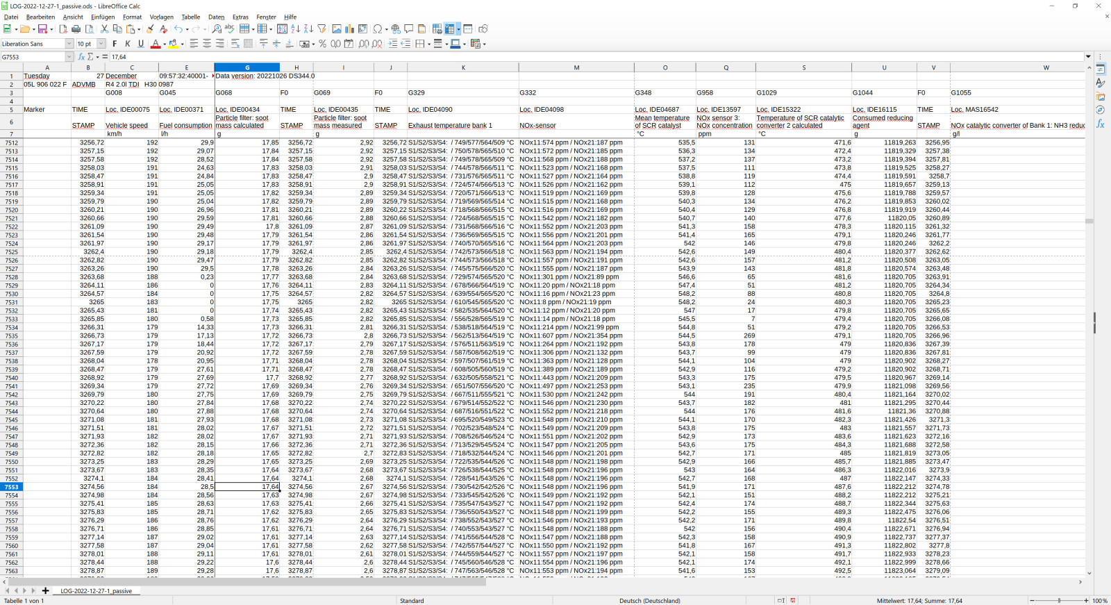Click the Print icon in the toolbar

76,29
